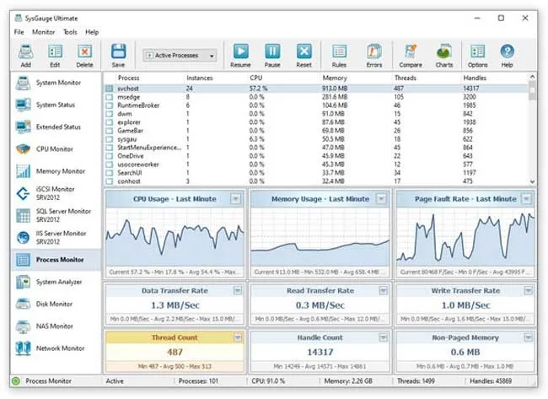Sort by the Threads column header
This screenshot has height=399, width=548.
point(406,78)
